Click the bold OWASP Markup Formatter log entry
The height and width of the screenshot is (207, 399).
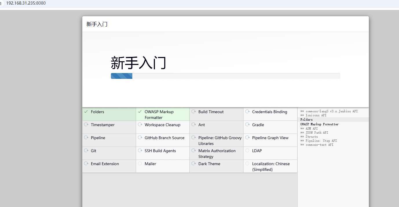coord(319,124)
